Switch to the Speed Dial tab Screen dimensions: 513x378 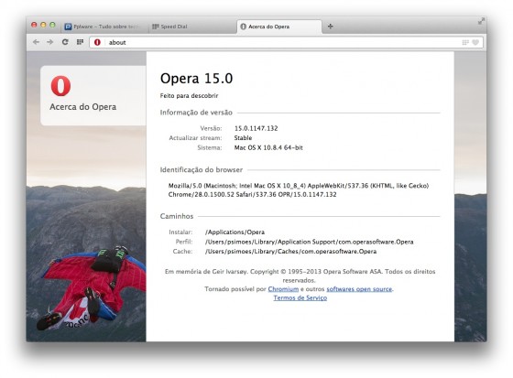click(x=191, y=27)
